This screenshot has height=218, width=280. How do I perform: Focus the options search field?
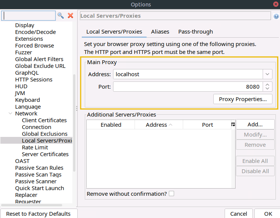click(29, 16)
